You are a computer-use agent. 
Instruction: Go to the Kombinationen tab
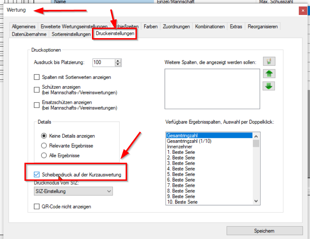pyautogui.click(x=210, y=27)
